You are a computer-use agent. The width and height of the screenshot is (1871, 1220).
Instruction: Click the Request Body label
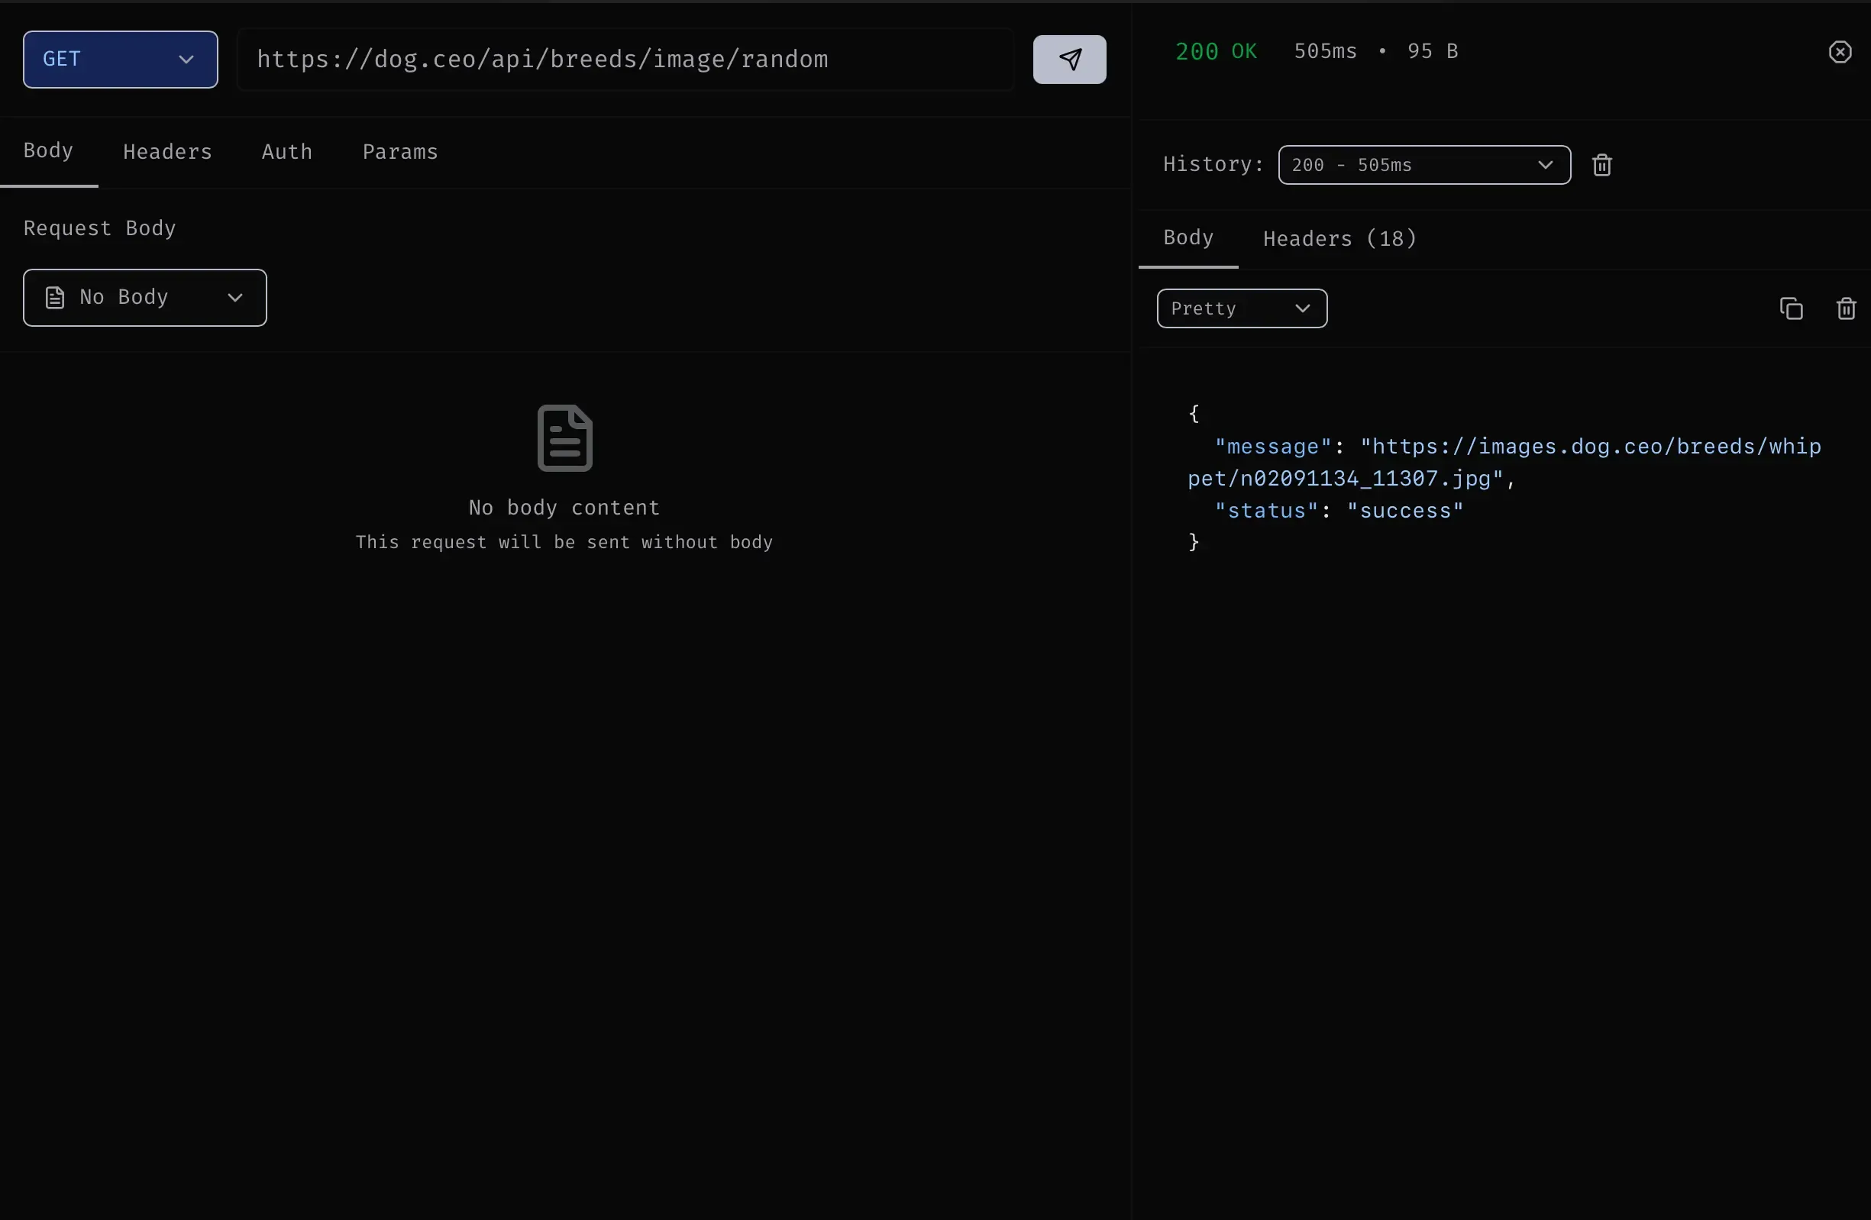pos(100,229)
